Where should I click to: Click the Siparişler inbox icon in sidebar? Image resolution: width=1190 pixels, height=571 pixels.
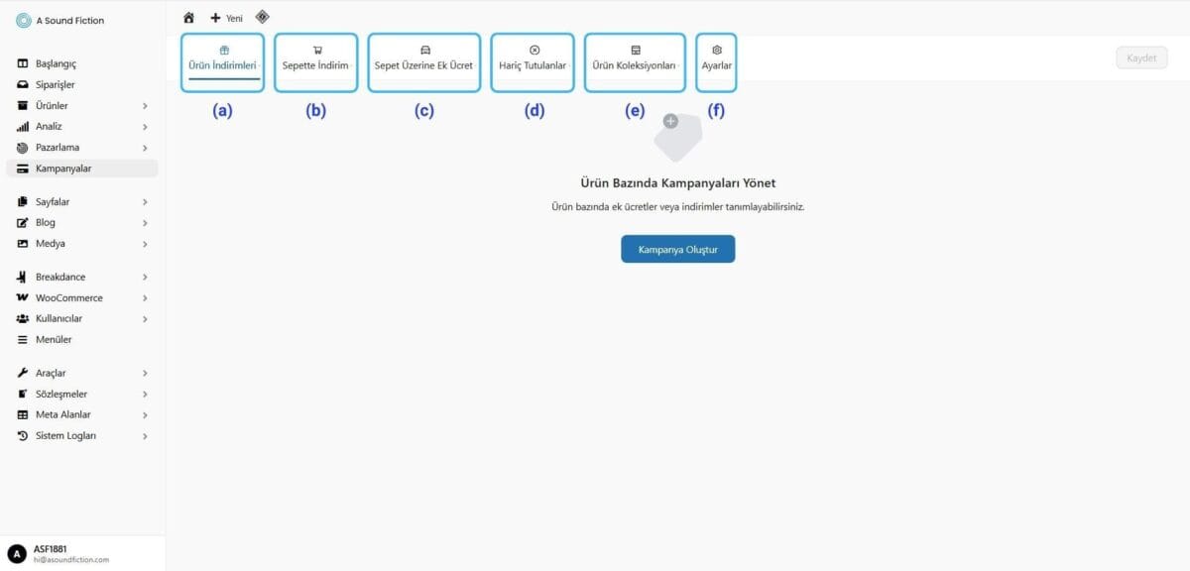(x=23, y=85)
